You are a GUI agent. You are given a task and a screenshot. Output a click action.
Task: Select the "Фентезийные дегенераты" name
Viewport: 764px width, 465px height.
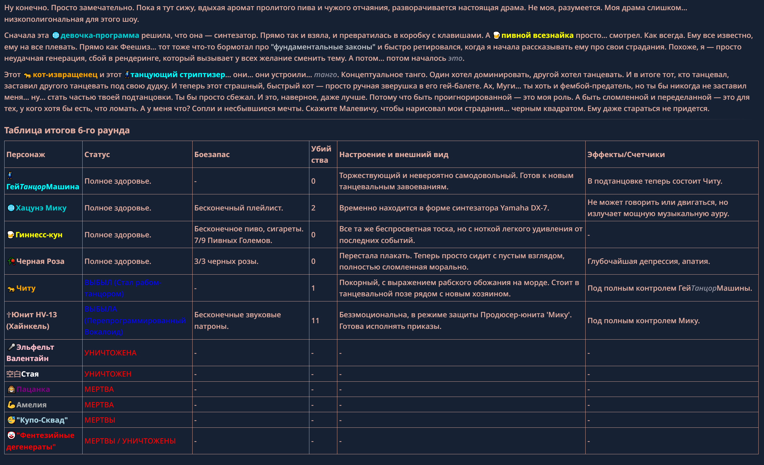coord(40,441)
